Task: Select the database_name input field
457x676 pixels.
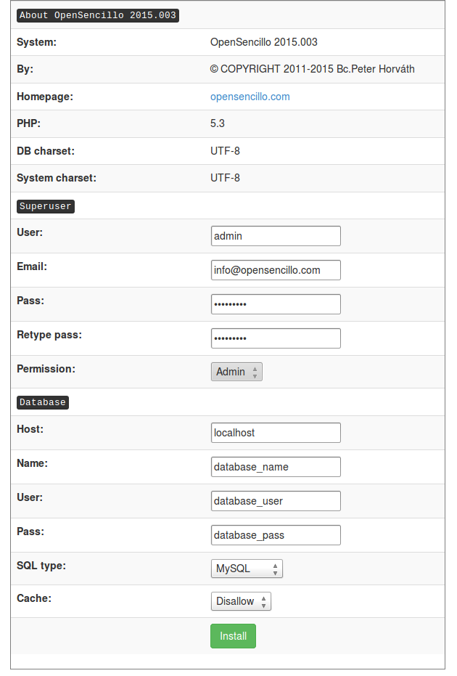Action: tap(276, 466)
